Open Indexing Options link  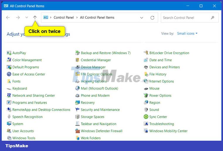pyautogui.click(x=94, y=81)
